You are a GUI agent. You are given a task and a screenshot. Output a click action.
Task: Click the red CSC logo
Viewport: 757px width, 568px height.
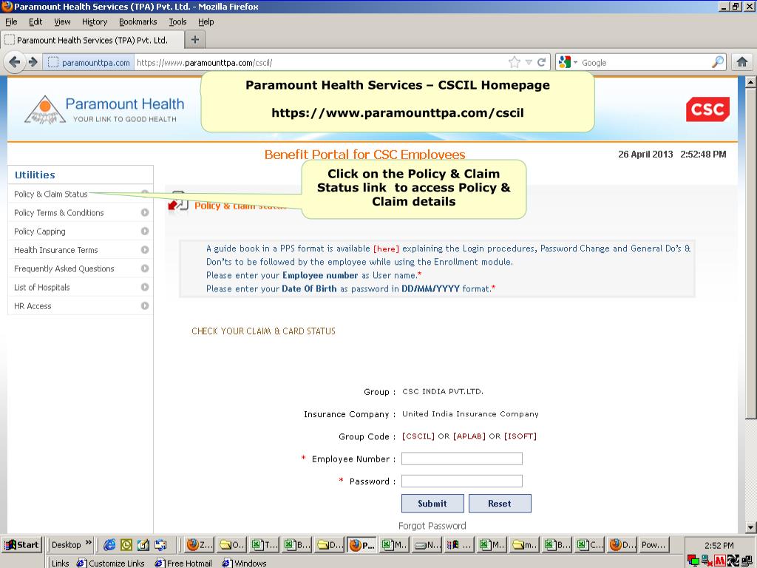click(x=707, y=109)
